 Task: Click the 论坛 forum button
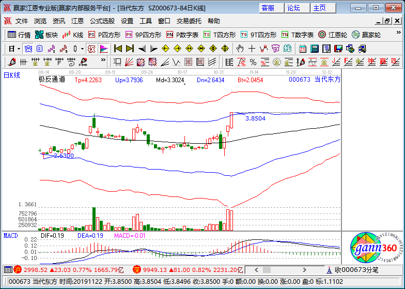297,8
